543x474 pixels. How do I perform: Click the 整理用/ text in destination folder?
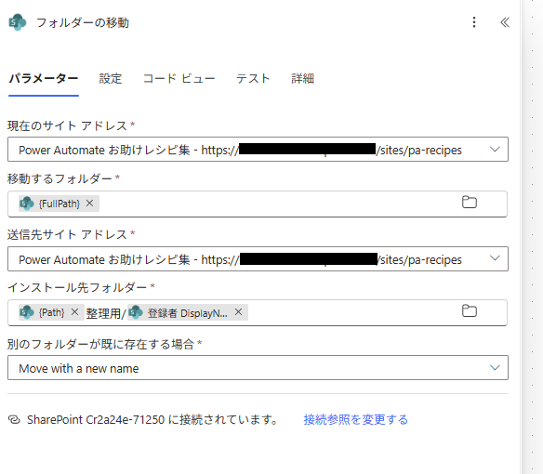pyautogui.click(x=106, y=313)
